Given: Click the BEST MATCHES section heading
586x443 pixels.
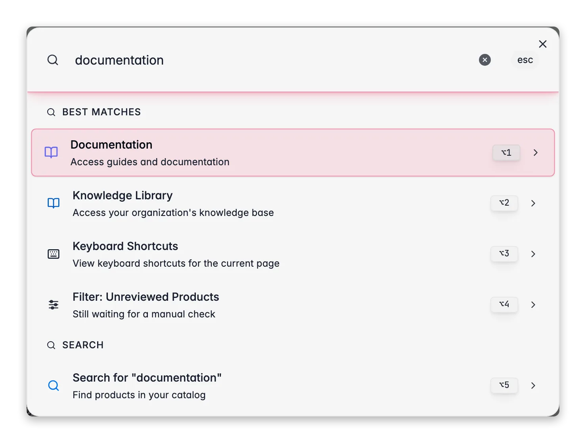Looking at the screenshot, I should (x=101, y=112).
